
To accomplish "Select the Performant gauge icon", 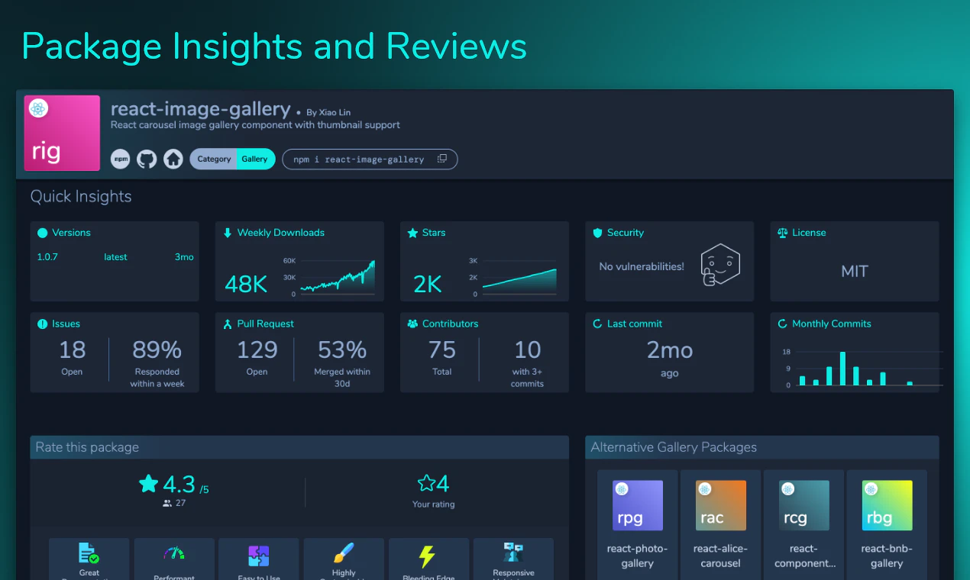I will click(x=174, y=553).
